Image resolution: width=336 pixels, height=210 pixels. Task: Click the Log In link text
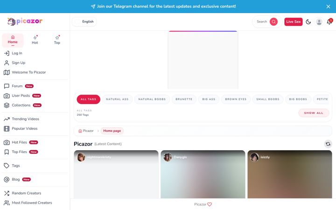pyautogui.click(x=17, y=53)
